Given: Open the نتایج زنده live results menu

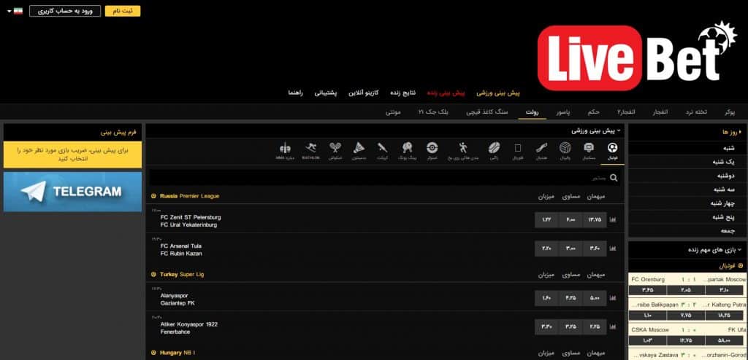Looking at the screenshot, I should pyautogui.click(x=403, y=93).
